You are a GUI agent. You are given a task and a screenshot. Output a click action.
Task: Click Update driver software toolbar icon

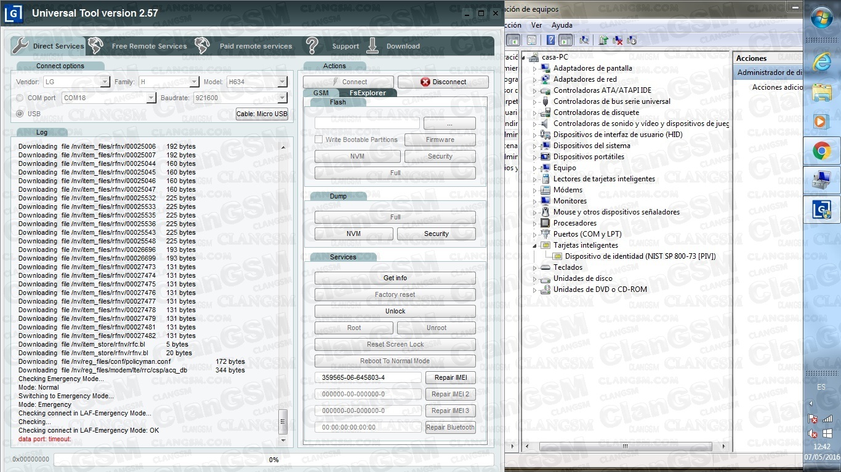pos(603,40)
